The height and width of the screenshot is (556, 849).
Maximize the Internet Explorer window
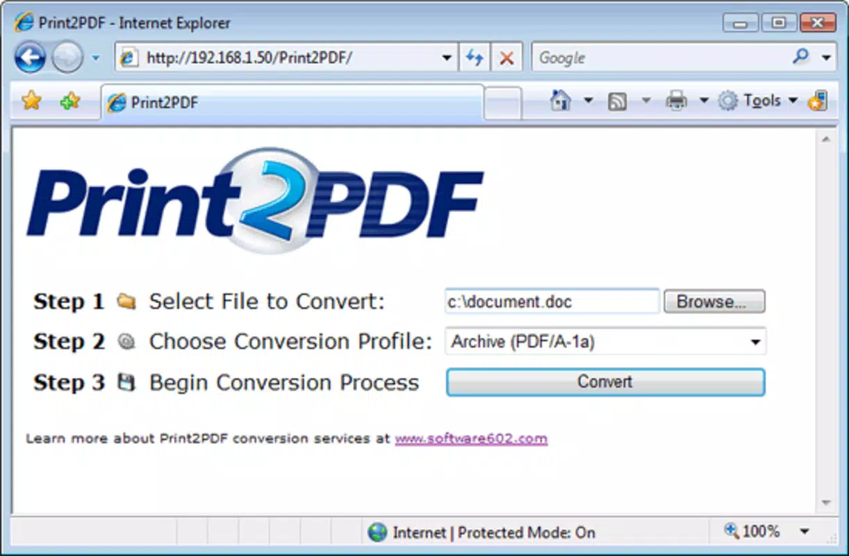click(779, 23)
